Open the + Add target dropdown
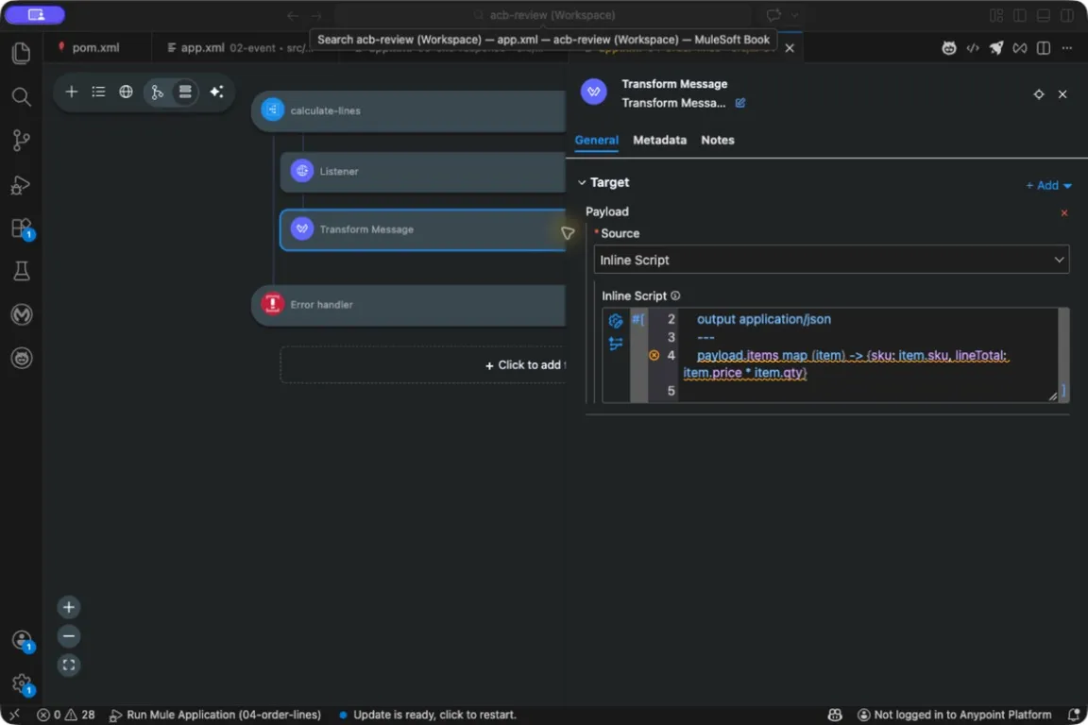This screenshot has width=1088, height=725. click(x=1048, y=185)
